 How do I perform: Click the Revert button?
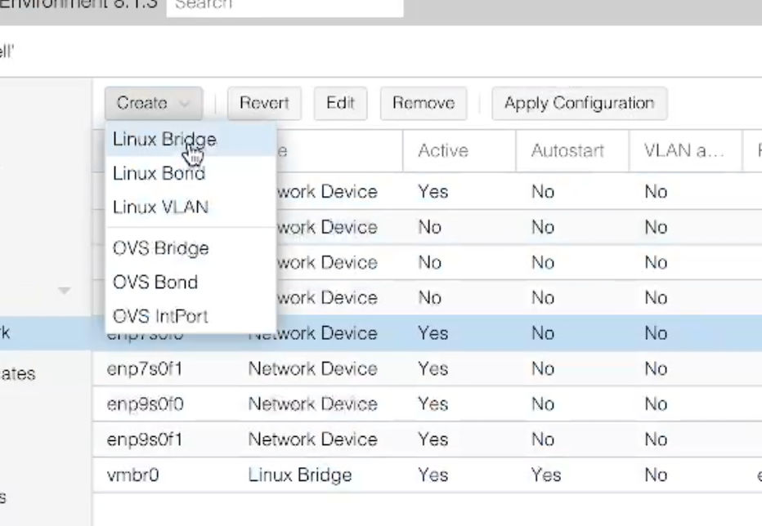point(263,103)
